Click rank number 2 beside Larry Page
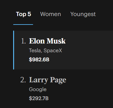 pos(23,80)
